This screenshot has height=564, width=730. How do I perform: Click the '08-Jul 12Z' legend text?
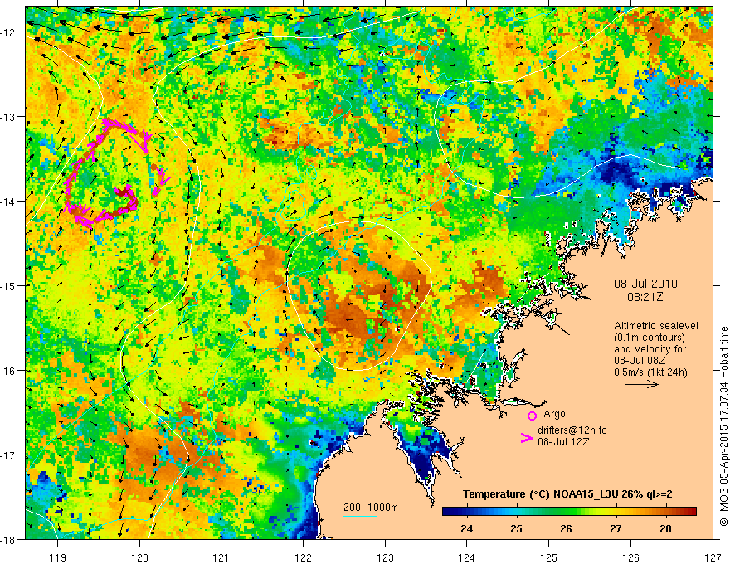pos(563,441)
